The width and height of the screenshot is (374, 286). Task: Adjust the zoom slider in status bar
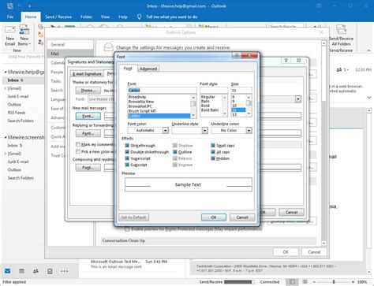pyautogui.click(x=334, y=282)
